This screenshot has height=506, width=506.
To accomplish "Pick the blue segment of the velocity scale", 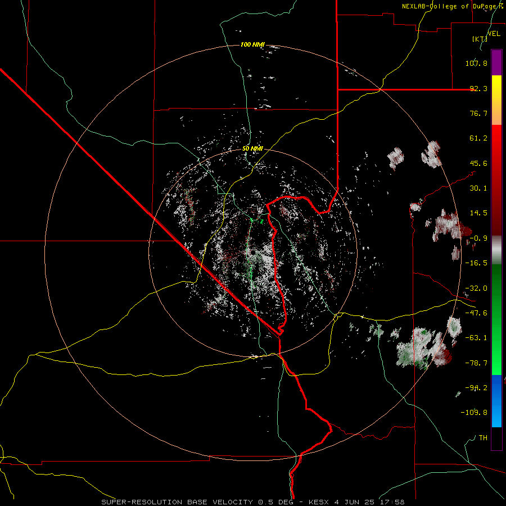I will (496, 401).
